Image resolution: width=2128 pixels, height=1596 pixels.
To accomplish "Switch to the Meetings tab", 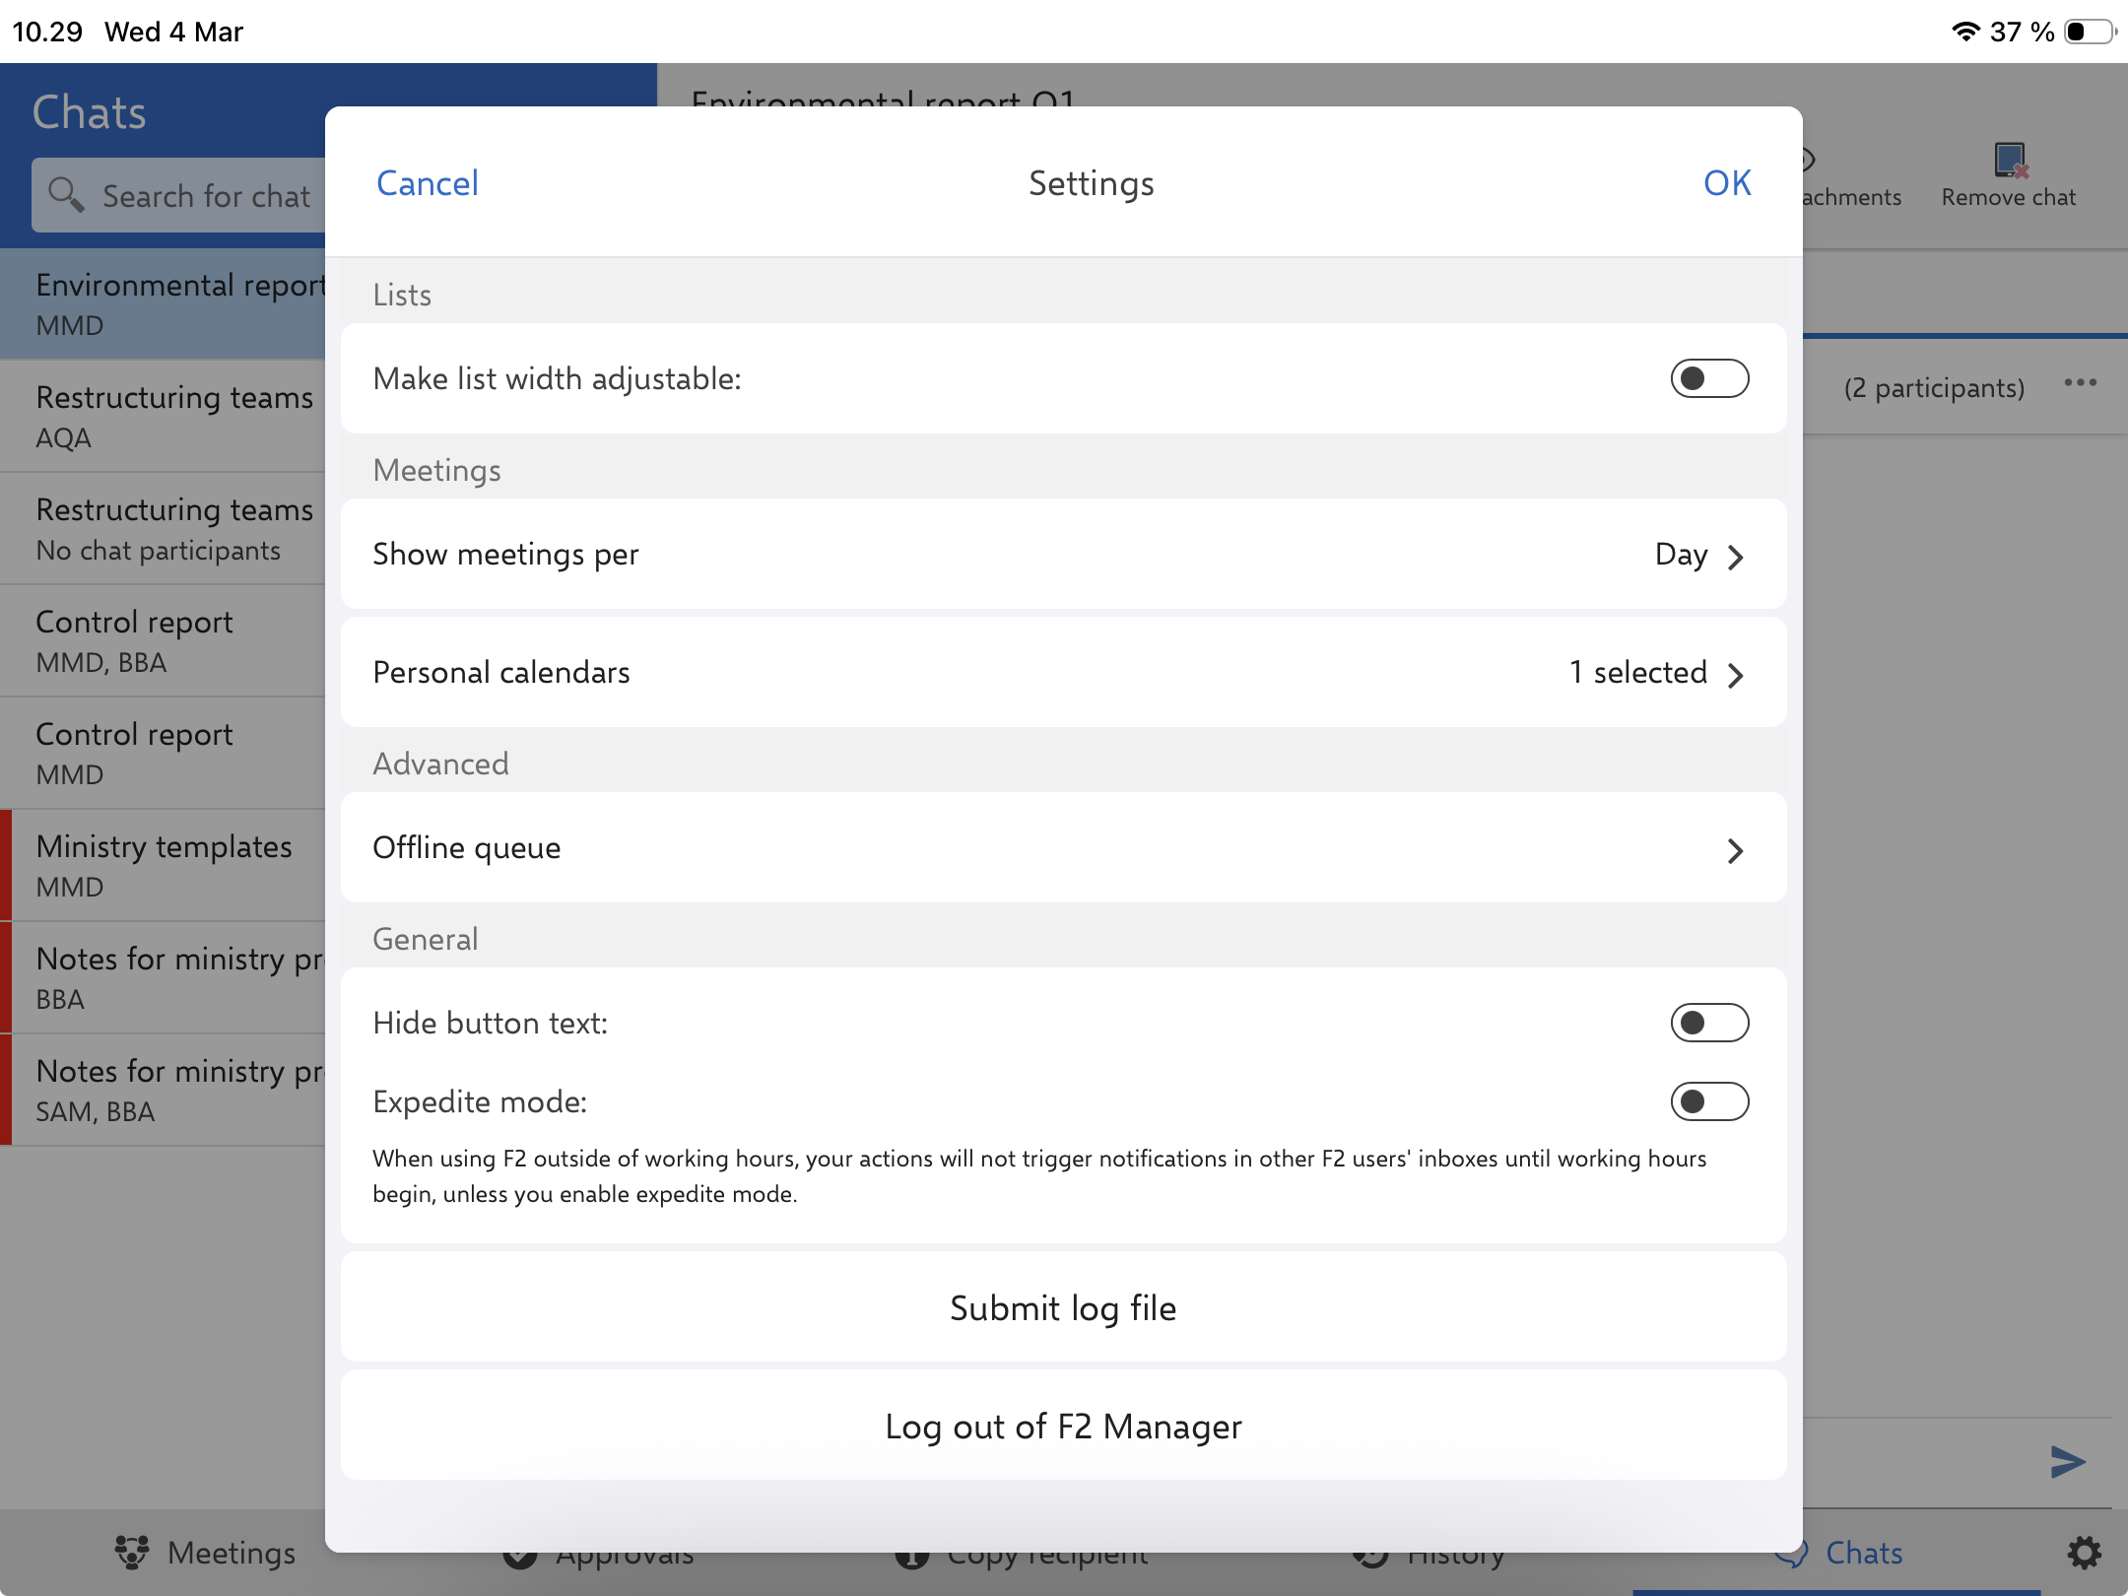I will [x=204, y=1553].
